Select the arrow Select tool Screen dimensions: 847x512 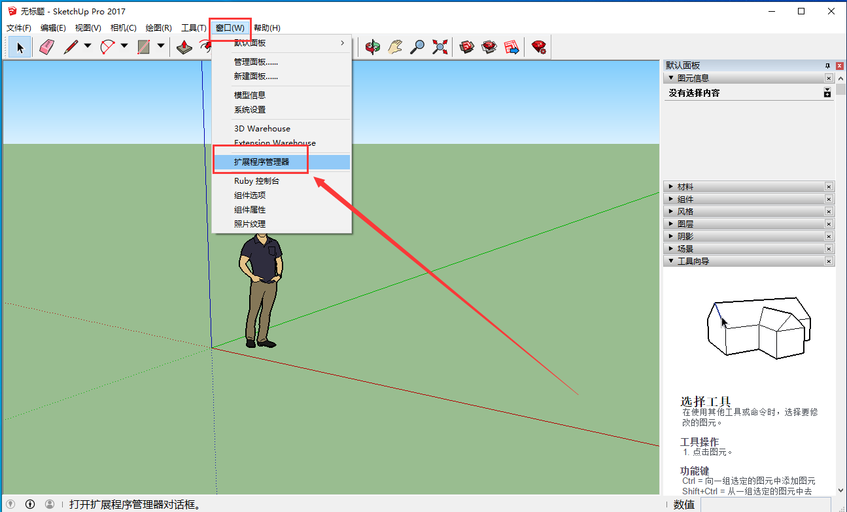pyautogui.click(x=20, y=47)
